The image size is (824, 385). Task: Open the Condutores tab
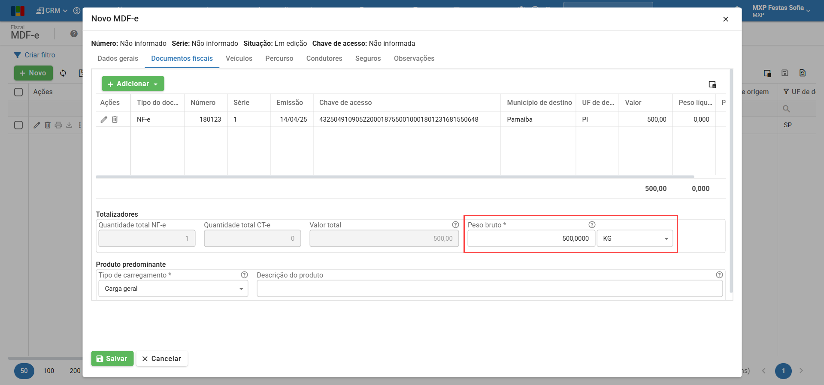coord(324,59)
